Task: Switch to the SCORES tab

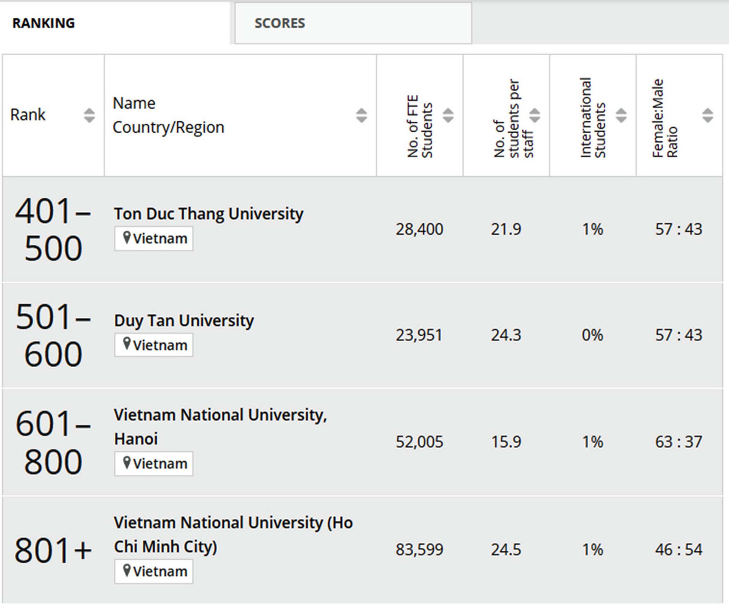Action: coord(280,23)
